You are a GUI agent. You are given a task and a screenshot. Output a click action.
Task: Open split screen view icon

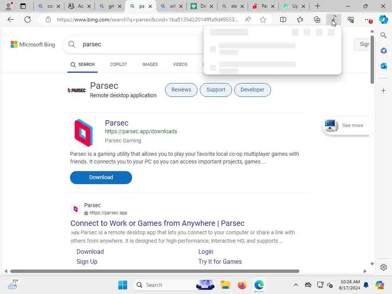(x=283, y=20)
